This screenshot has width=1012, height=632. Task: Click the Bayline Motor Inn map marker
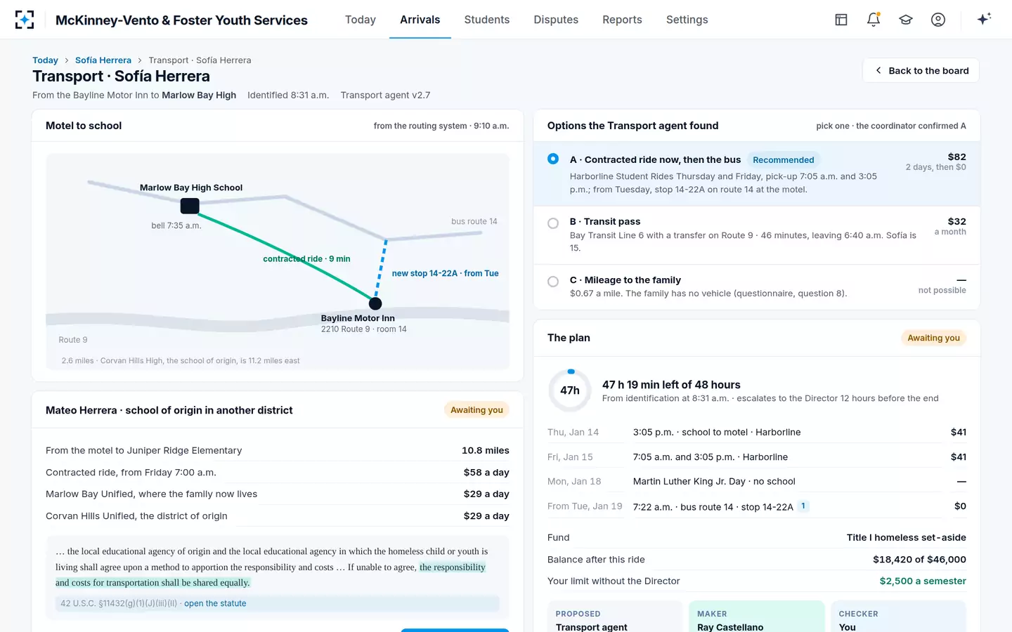click(x=375, y=303)
